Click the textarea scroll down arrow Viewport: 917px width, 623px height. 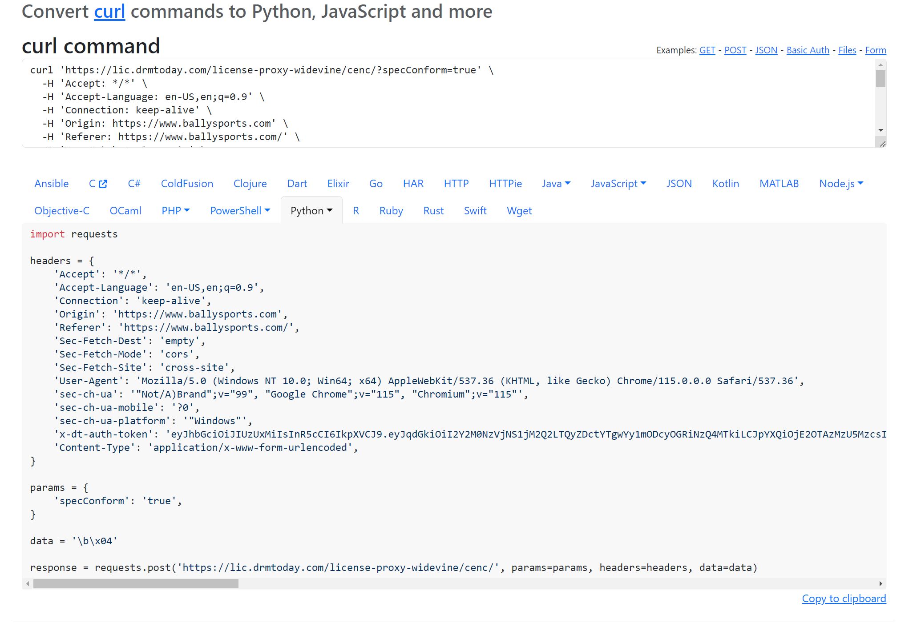(x=881, y=130)
